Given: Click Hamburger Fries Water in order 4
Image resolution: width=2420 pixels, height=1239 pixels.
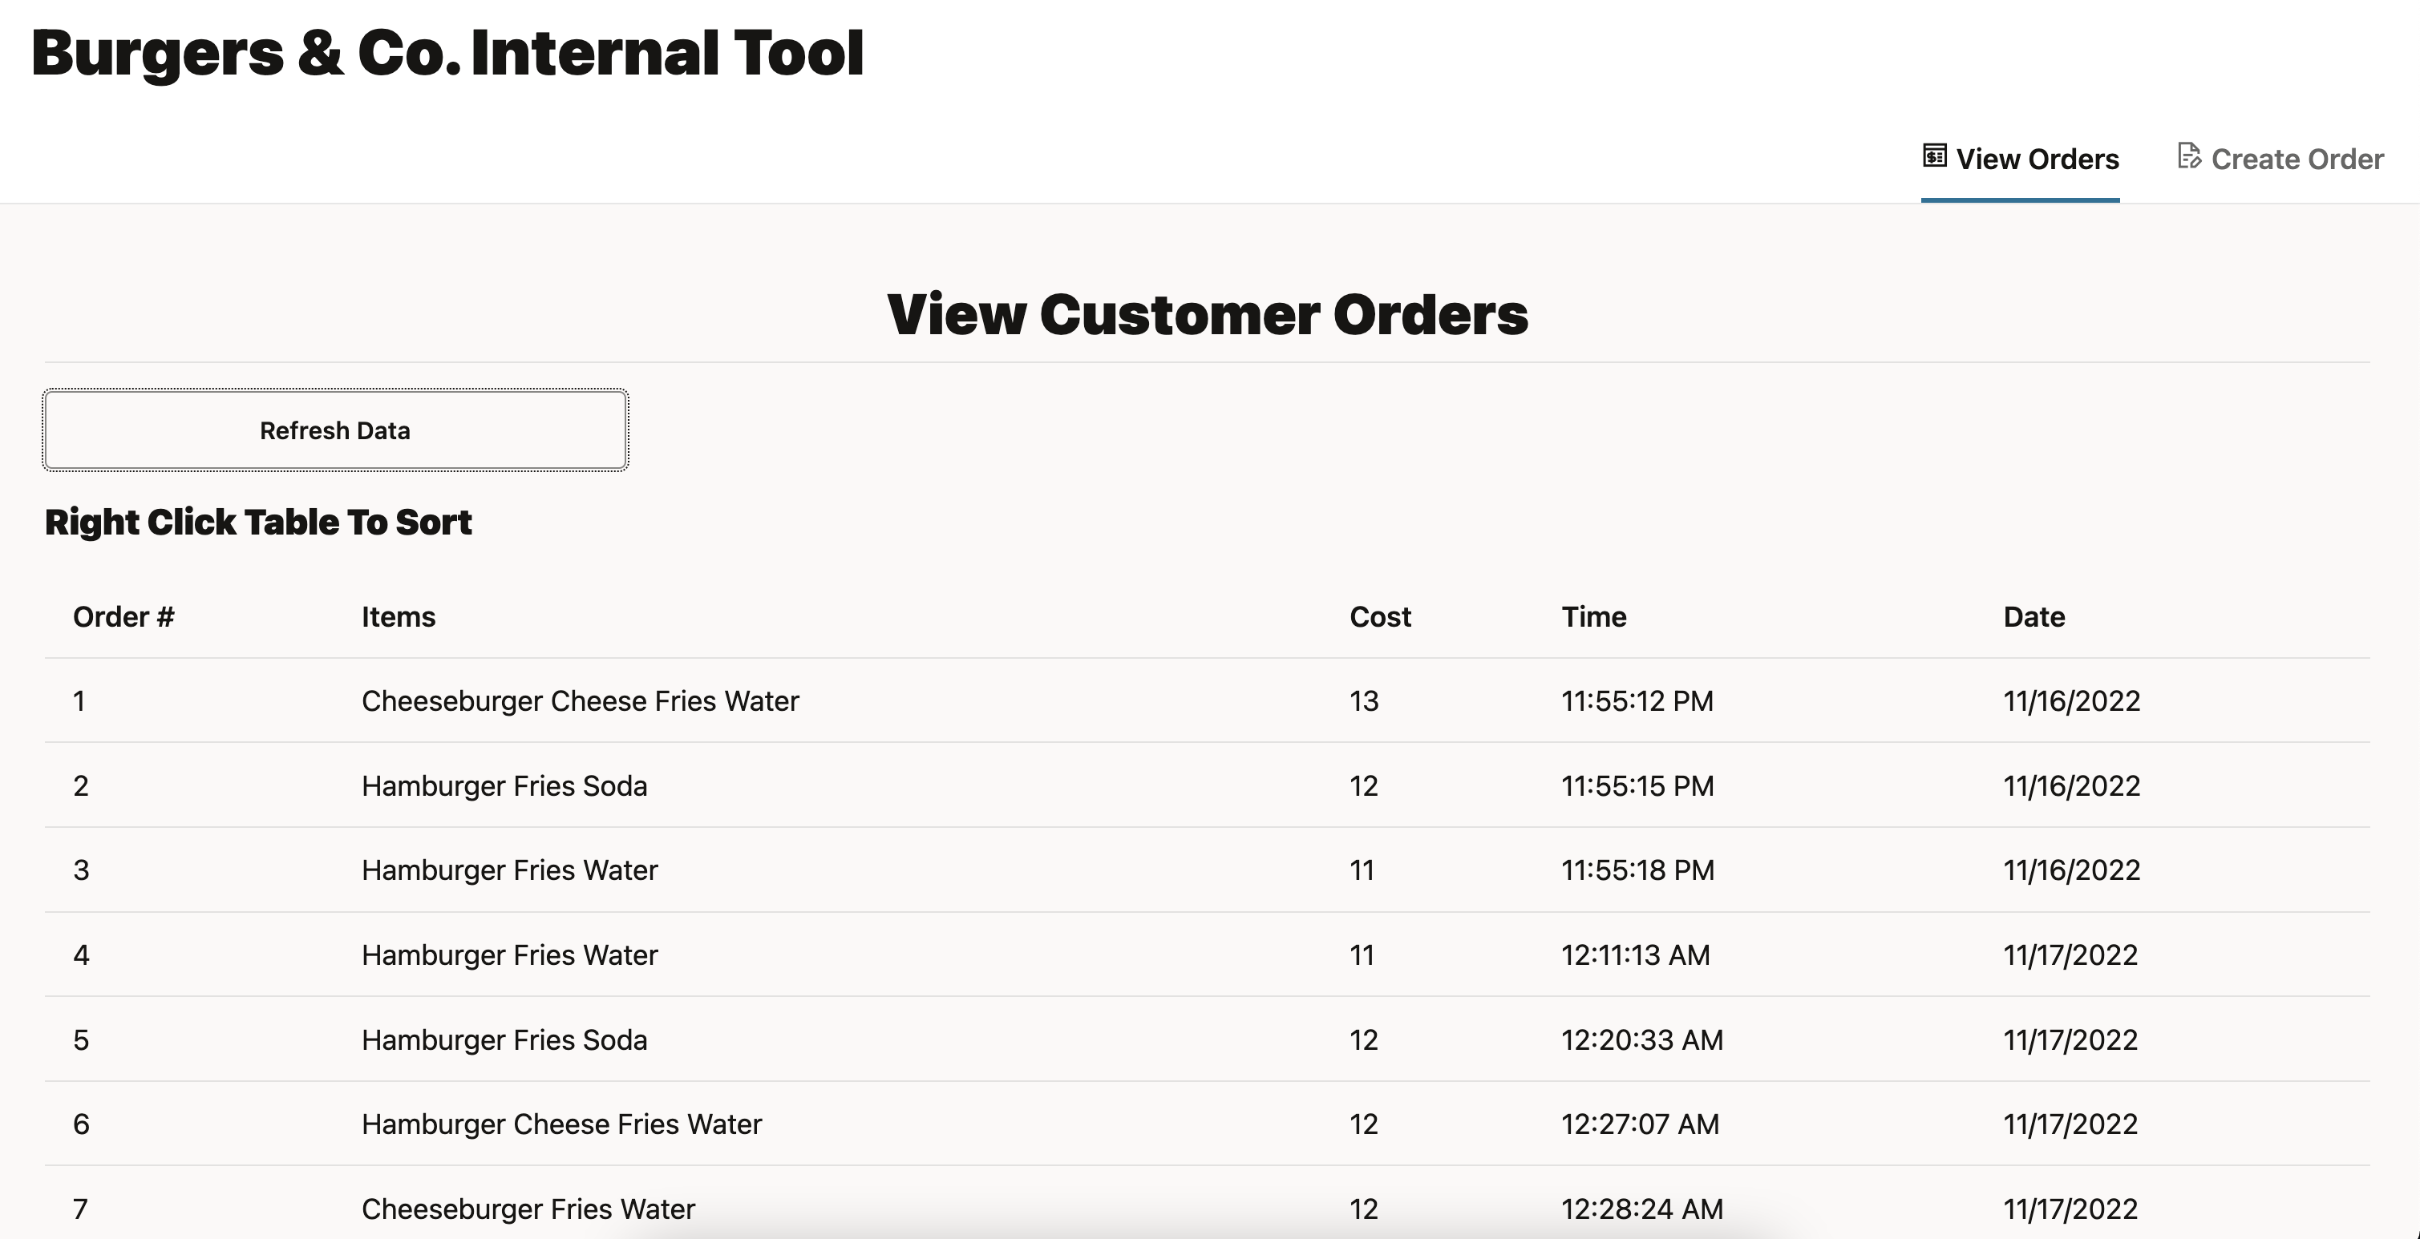Looking at the screenshot, I should point(509,954).
